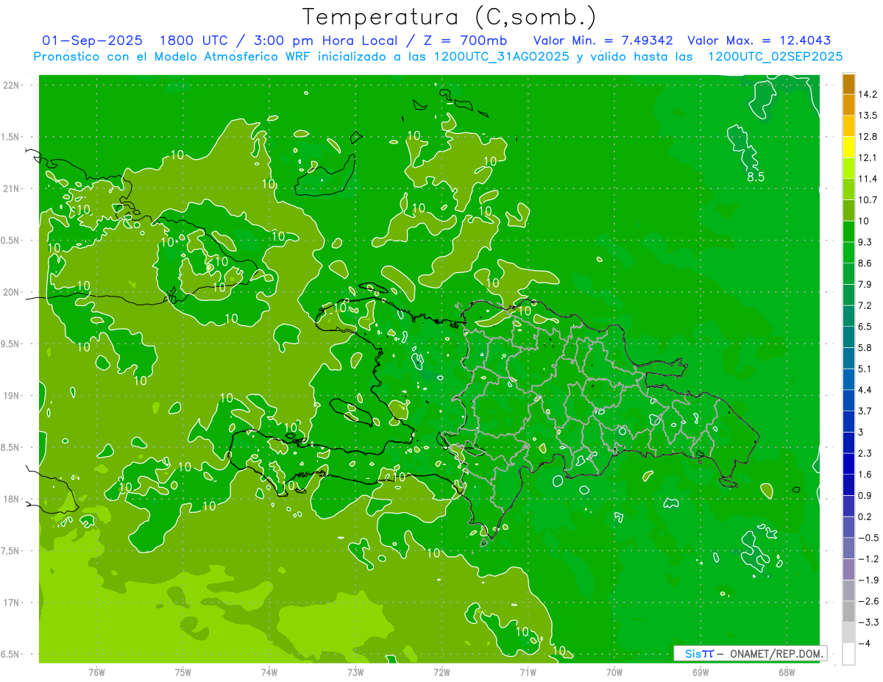Click the '19N' latitude axis label

coord(12,396)
